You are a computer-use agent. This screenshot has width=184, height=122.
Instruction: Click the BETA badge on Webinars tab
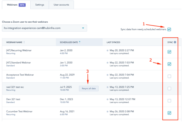click(22, 5)
